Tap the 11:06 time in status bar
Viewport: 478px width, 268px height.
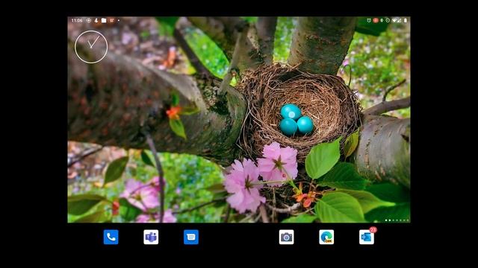[77, 20]
